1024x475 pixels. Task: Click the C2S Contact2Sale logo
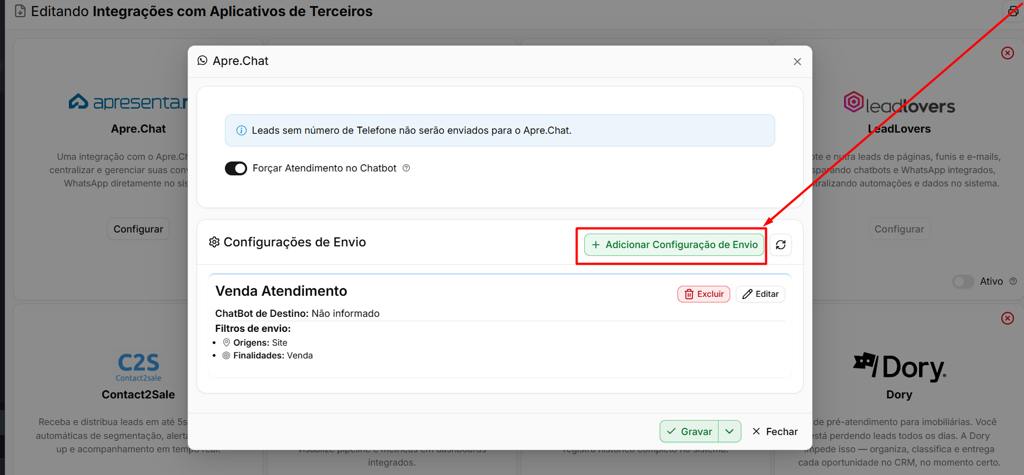[138, 367]
